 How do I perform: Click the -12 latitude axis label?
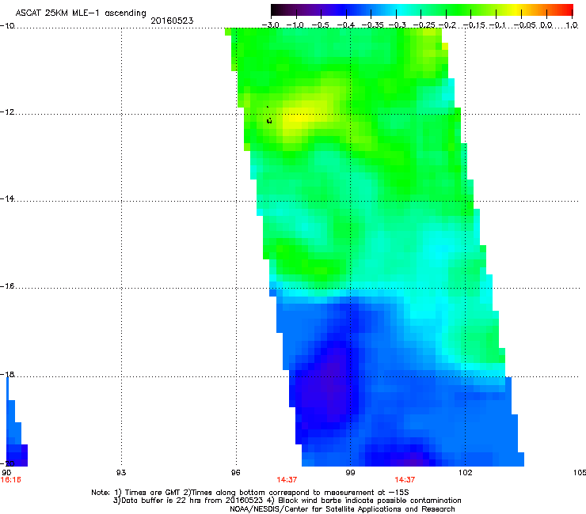(x=7, y=112)
